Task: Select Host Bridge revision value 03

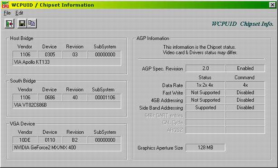Action: pyautogui.click(x=75, y=55)
